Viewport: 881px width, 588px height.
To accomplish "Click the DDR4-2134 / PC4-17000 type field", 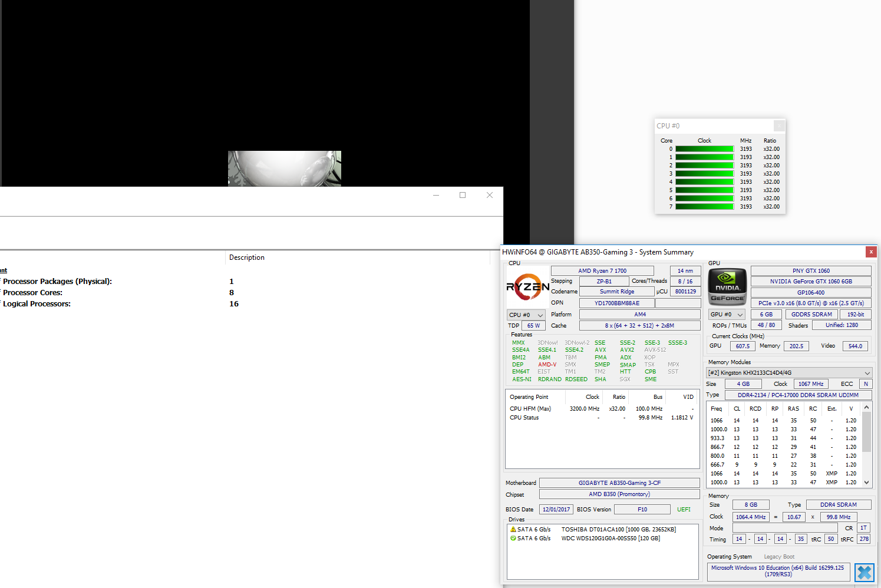I will [798, 395].
